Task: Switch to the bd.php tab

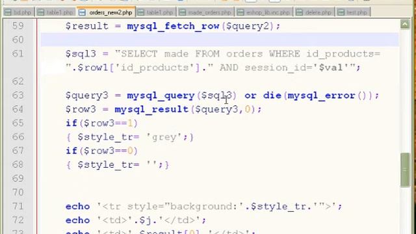Action: [18, 12]
